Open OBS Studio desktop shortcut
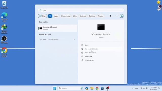 pos(4,40)
